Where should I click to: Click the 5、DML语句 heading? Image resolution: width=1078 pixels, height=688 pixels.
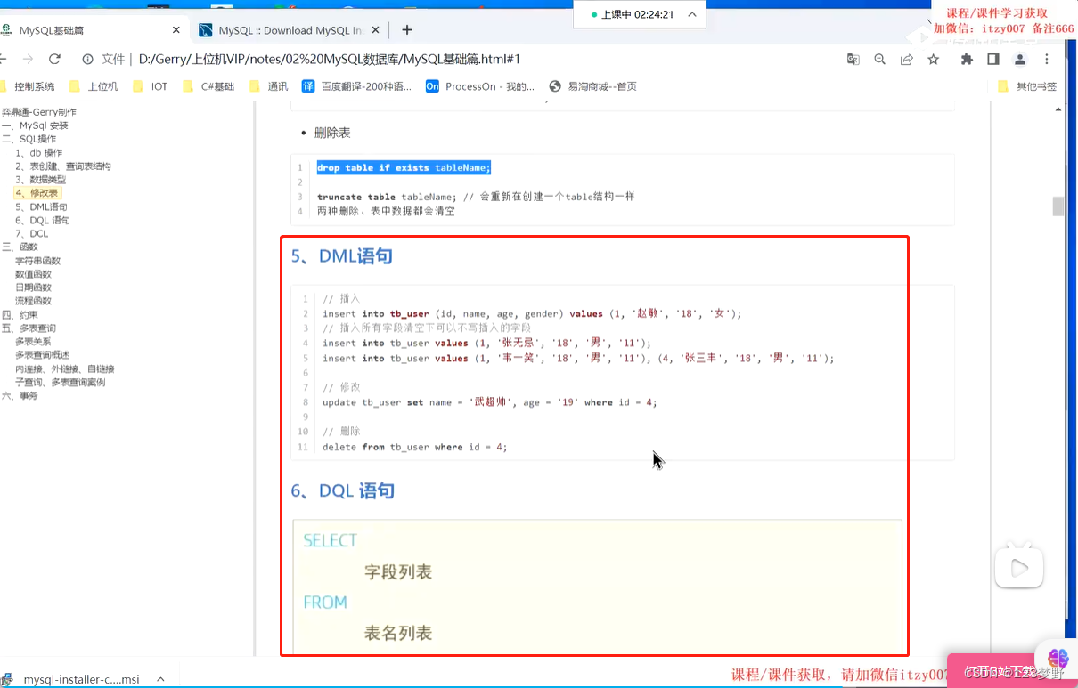point(341,256)
